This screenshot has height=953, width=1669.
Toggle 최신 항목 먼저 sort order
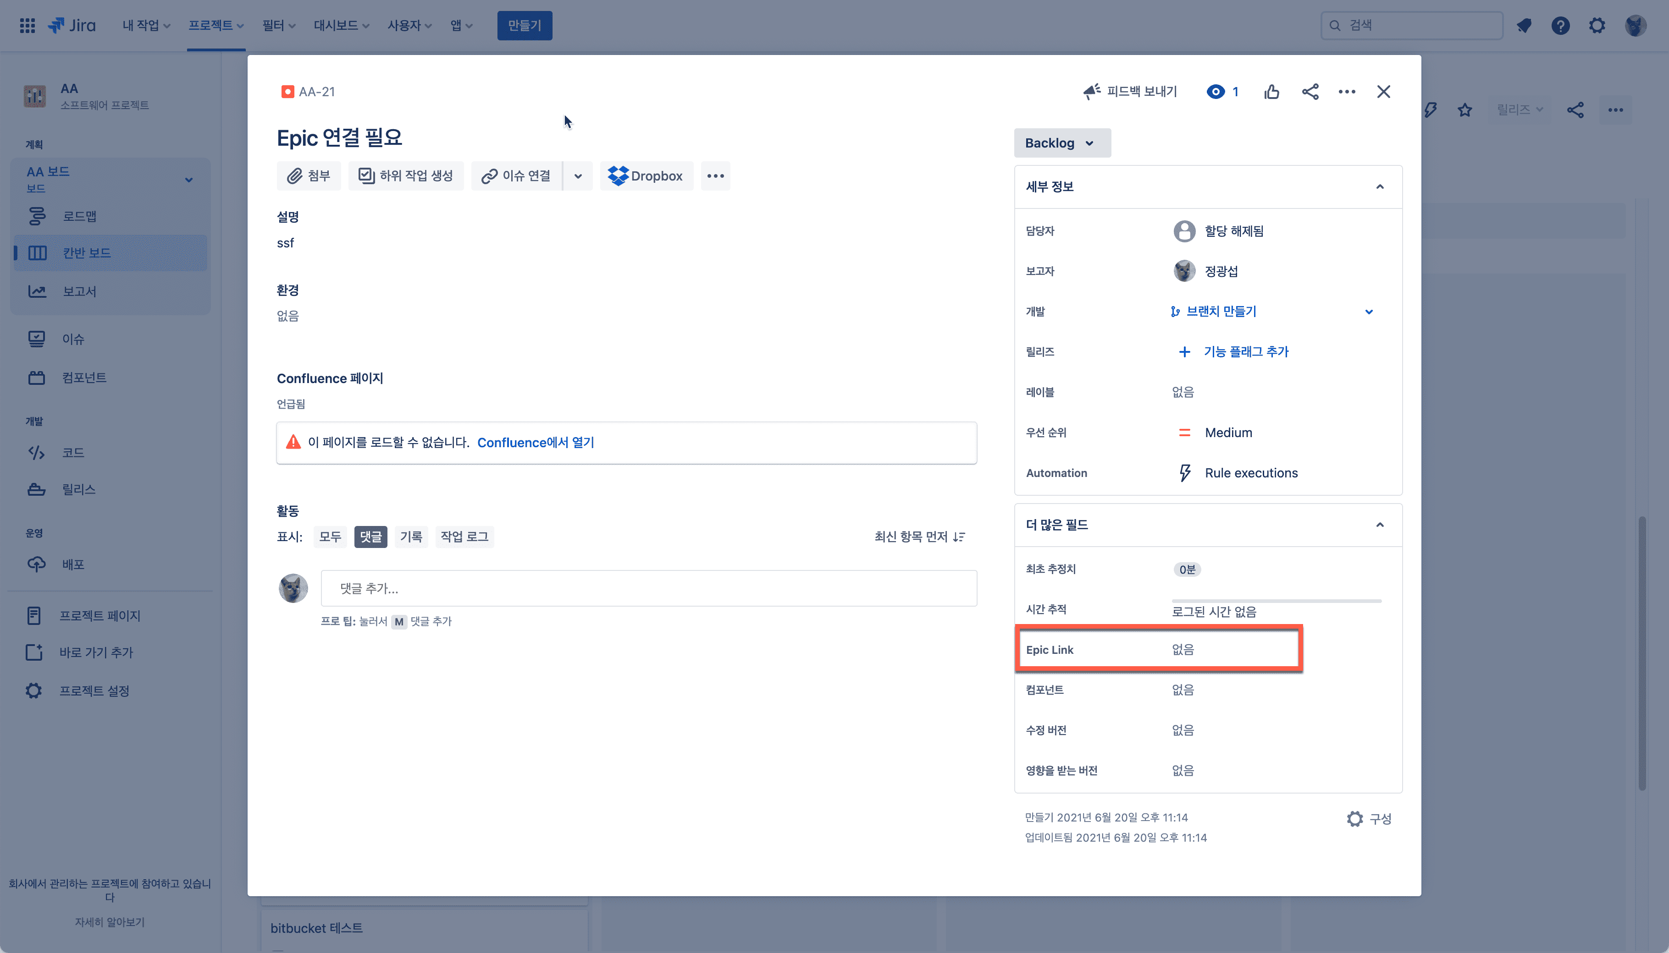pyautogui.click(x=920, y=537)
